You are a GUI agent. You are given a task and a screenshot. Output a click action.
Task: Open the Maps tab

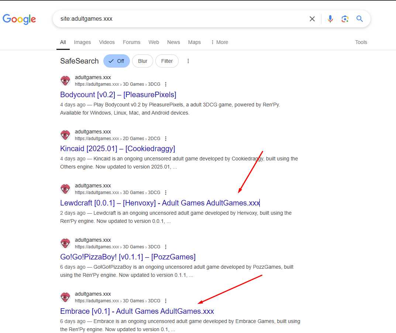(x=194, y=42)
